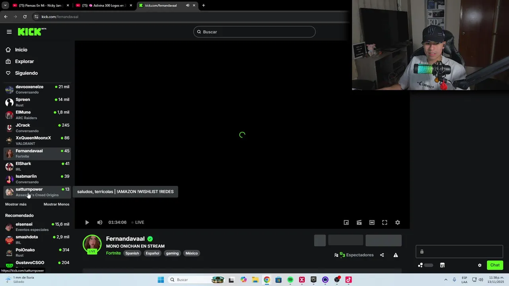The width and height of the screenshot is (509, 286).
Task: Open Siguiendo in the sidebar
Action: (x=26, y=73)
